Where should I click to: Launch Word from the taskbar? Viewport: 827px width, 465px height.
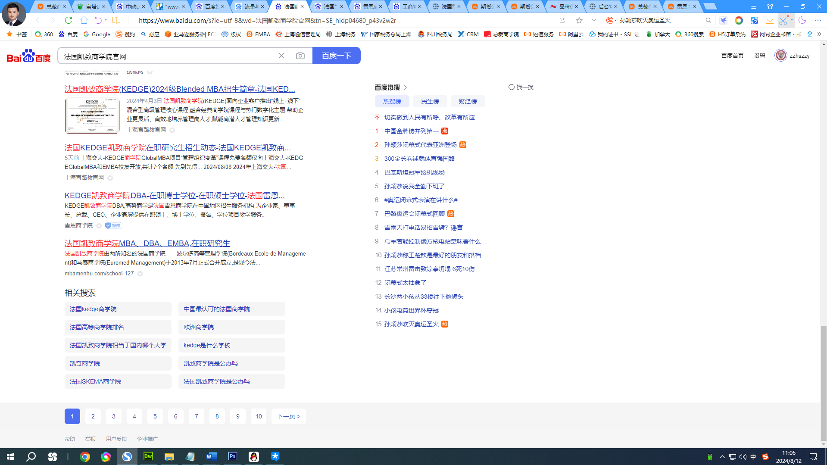click(211, 456)
